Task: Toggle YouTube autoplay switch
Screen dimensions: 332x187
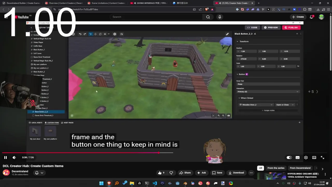Action: coord(289,157)
